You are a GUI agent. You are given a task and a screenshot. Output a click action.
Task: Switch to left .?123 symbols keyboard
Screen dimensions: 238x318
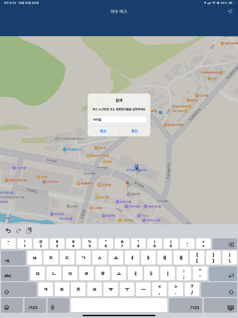pos(35,305)
